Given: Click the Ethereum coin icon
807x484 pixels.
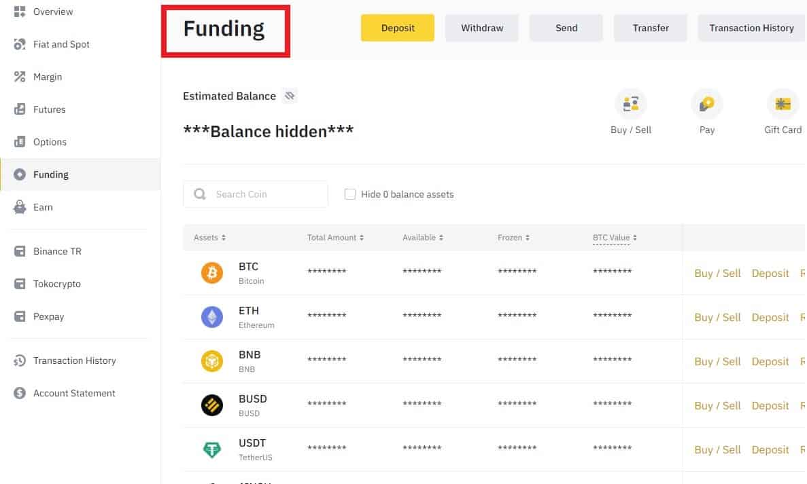Looking at the screenshot, I should (x=212, y=317).
